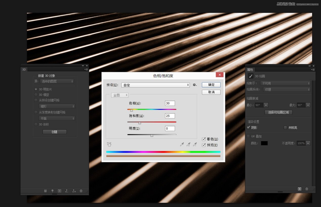Select the Colorize eyedropper tool

pyautogui.click(x=182, y=144)
